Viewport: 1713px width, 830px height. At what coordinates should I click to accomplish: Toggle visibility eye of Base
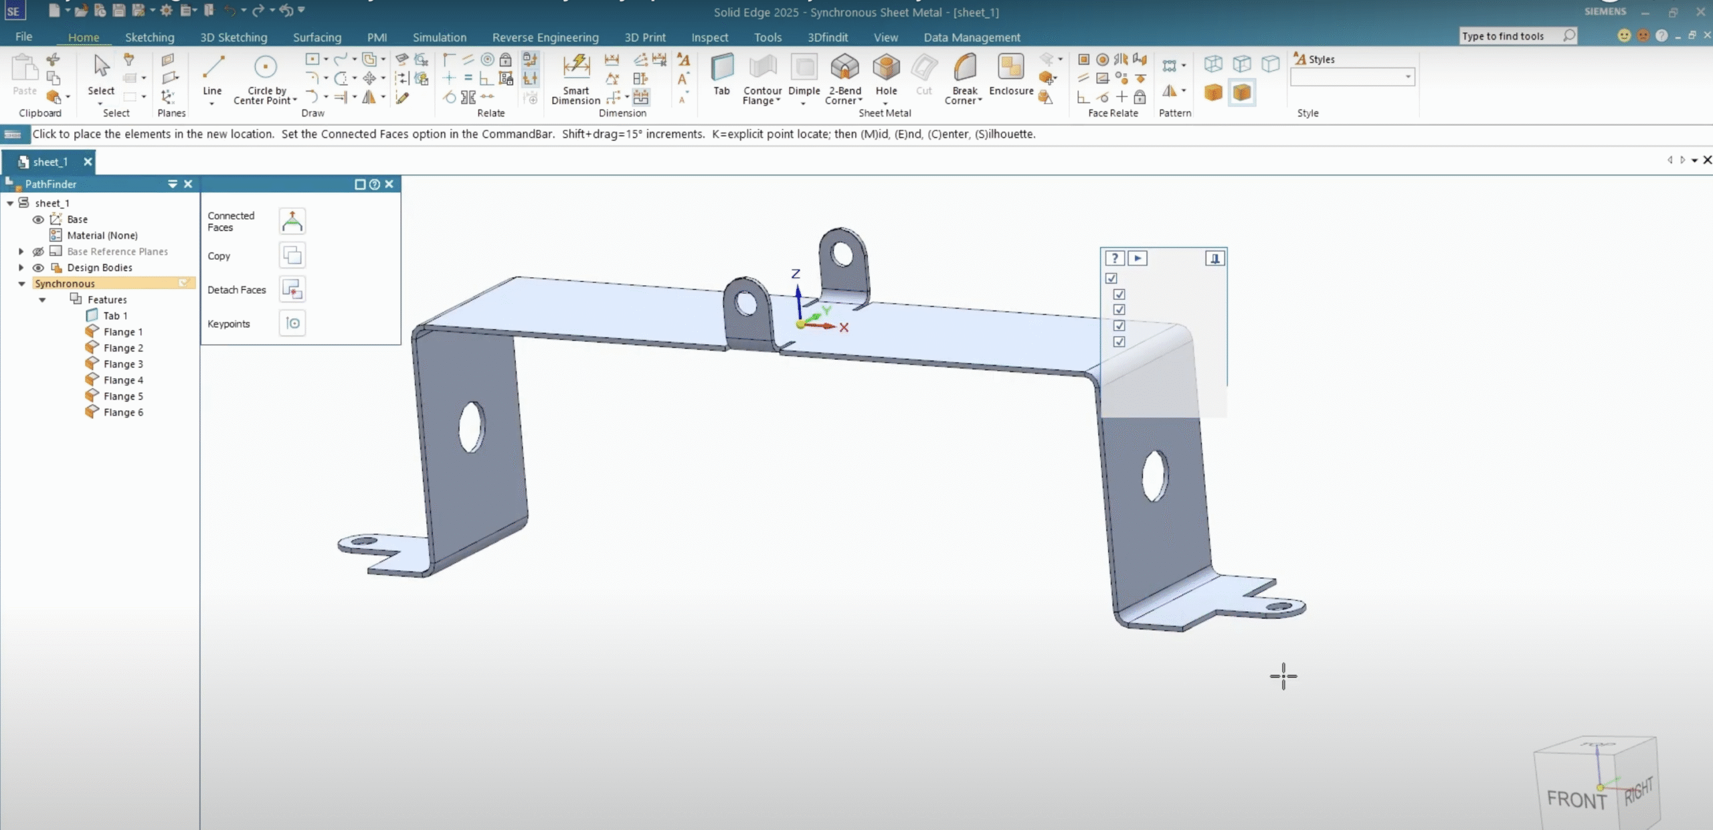coord(38,220)
